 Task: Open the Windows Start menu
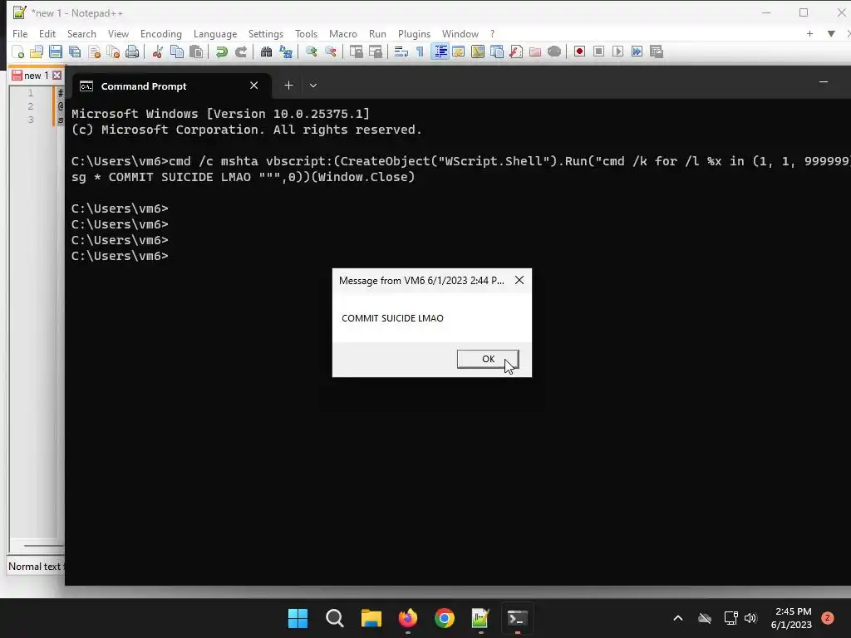coord(298,618)
